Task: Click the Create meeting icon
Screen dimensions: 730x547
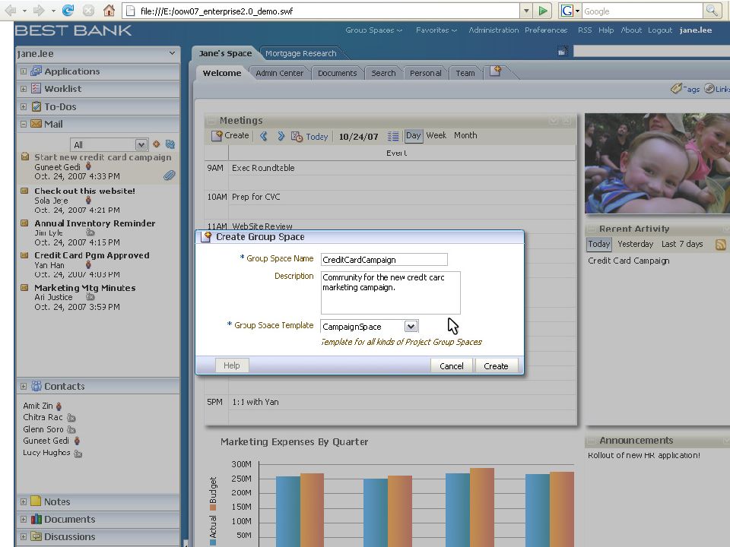Action: [x=217, y=136]
